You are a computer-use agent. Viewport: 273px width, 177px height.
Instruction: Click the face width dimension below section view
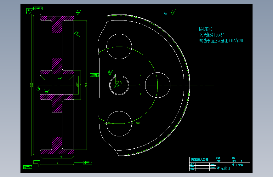(57, 163)
